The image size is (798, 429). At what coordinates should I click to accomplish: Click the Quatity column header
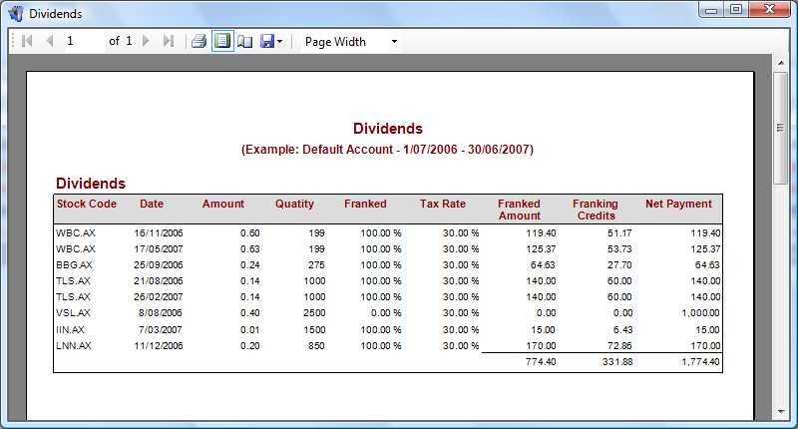click(x=294, y=205)
